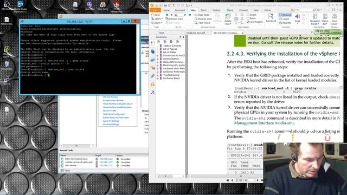Open Table of Contents bookmark
Viewport: 347px width, 195px height.
[172, 45]
